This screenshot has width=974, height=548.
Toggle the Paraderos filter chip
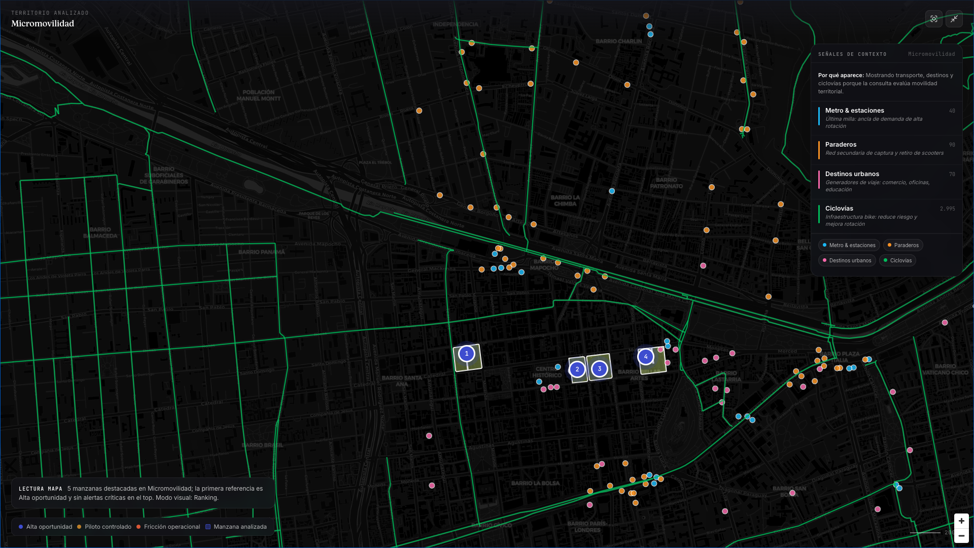(x=903, y=245)
